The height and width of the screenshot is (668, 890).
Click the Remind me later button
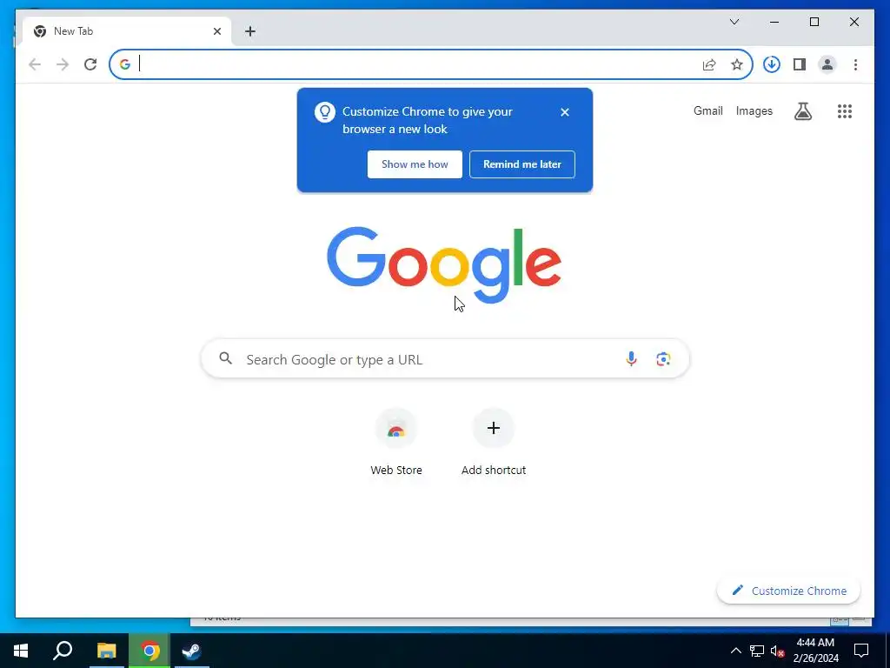522,164
